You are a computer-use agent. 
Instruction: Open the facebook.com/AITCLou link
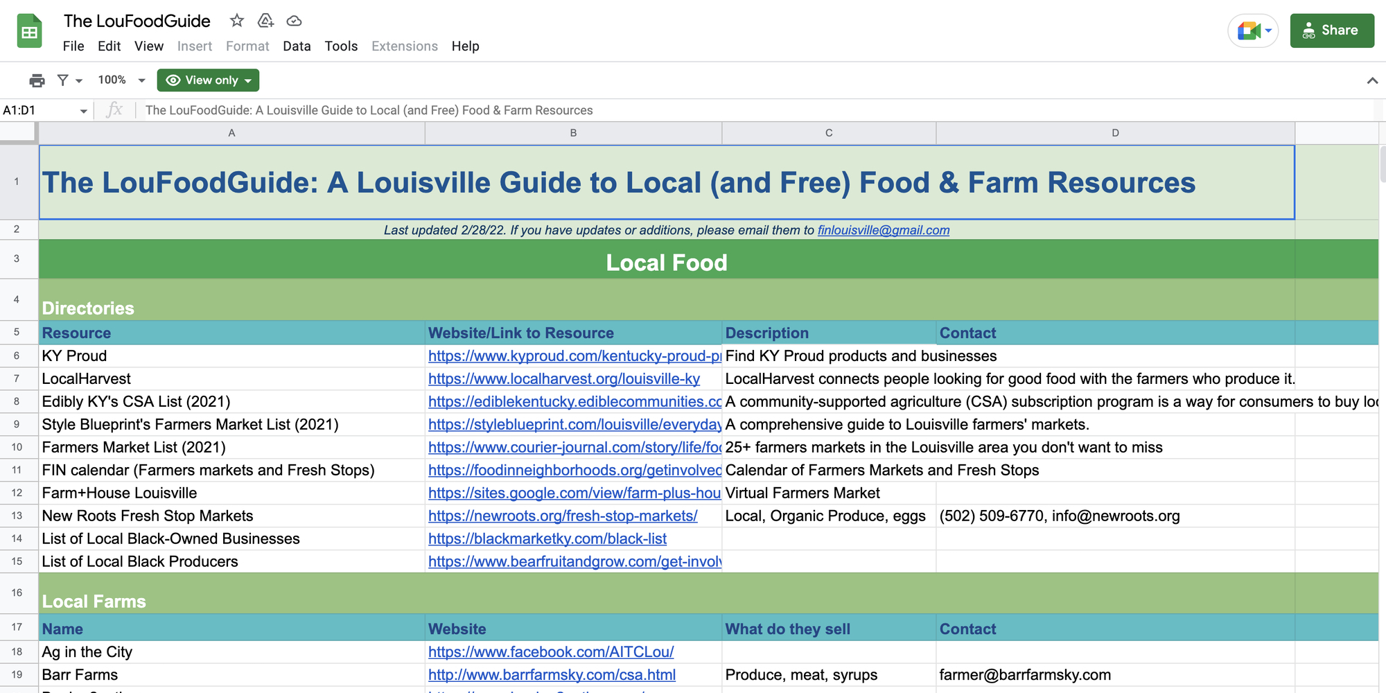551,652
